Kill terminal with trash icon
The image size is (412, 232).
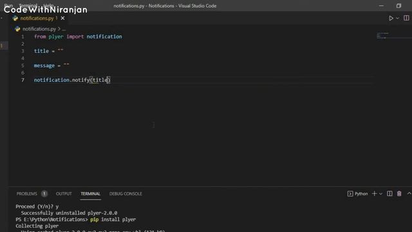coord(399,193)
